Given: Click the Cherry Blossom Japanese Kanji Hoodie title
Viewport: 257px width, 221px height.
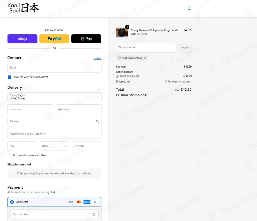Looking at the screenshot, I should click(x=155, y=30).
